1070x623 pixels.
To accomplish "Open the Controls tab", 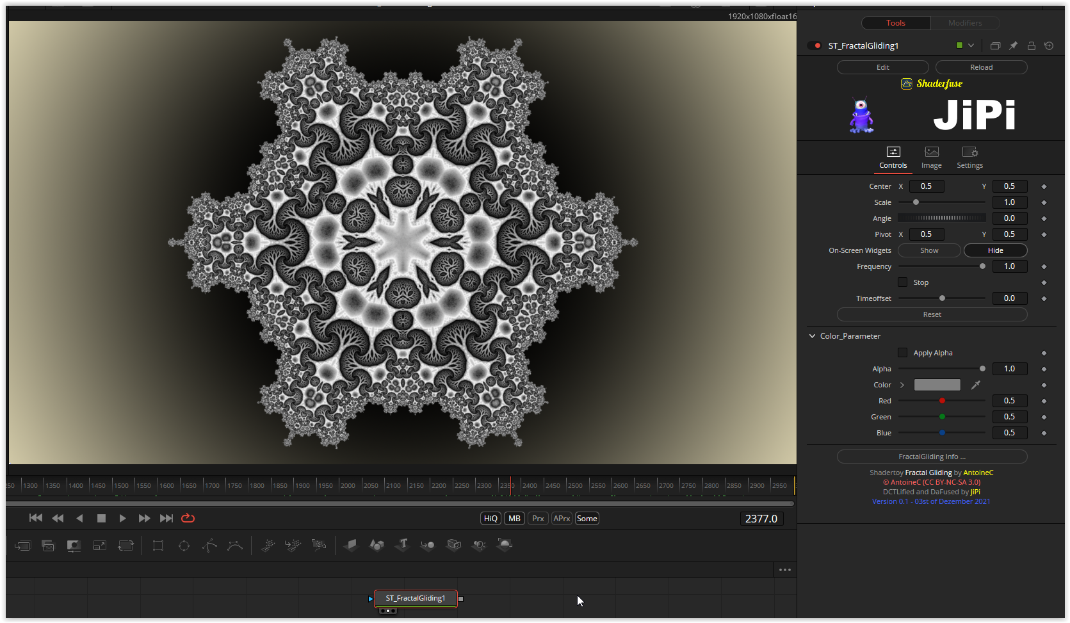I will 893,158.
